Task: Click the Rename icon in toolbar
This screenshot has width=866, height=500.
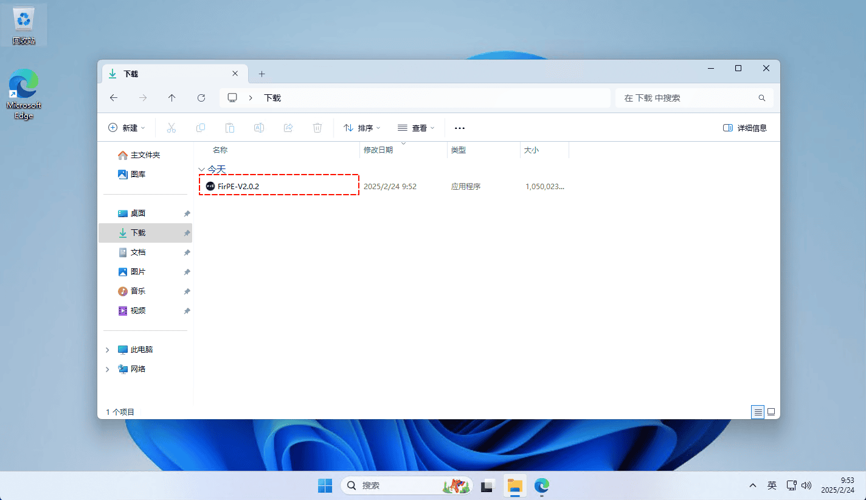Action: [259, 128]
